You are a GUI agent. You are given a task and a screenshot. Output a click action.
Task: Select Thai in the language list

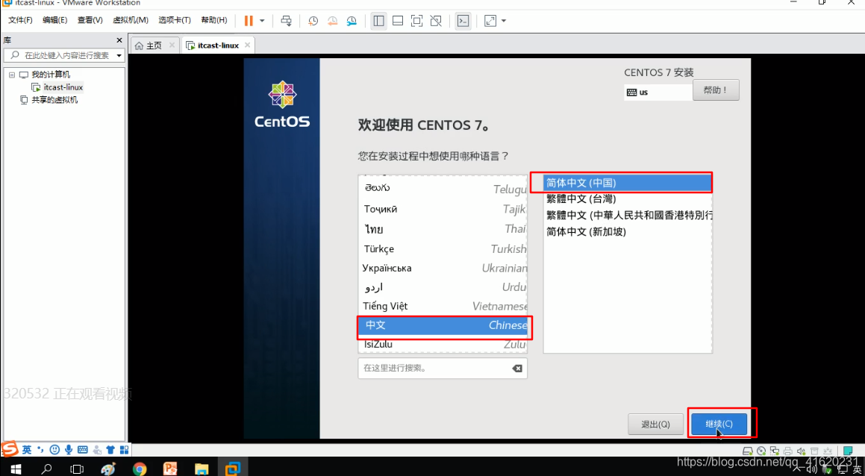coord(443,229)
